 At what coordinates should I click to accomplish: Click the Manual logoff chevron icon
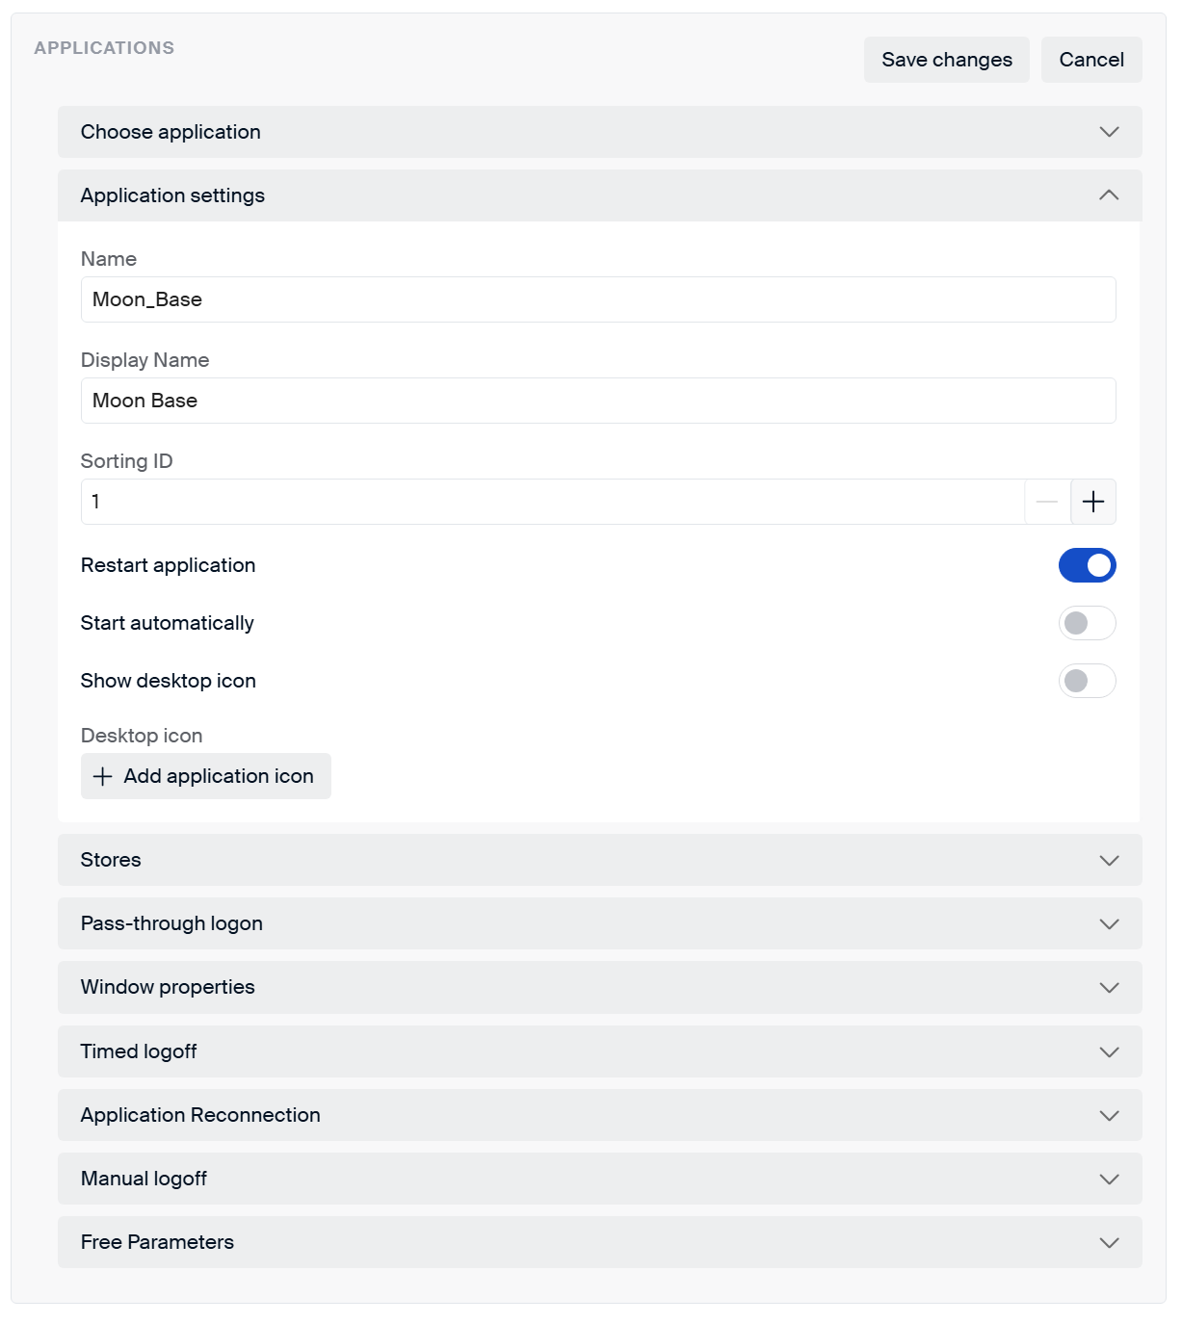(1109, 1179)
